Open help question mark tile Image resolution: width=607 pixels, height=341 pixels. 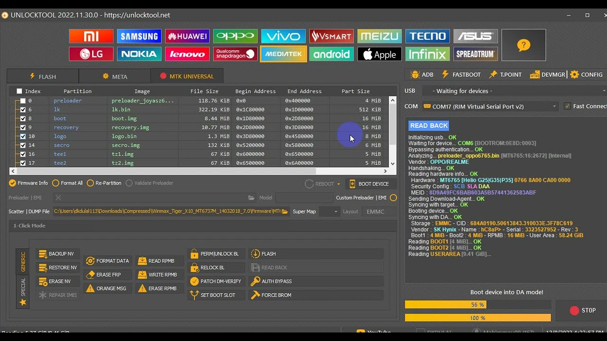coord(524,45)
